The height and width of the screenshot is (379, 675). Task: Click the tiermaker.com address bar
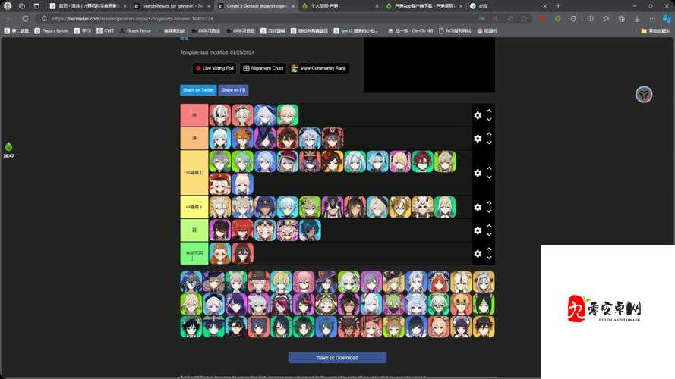click(258, 18)
